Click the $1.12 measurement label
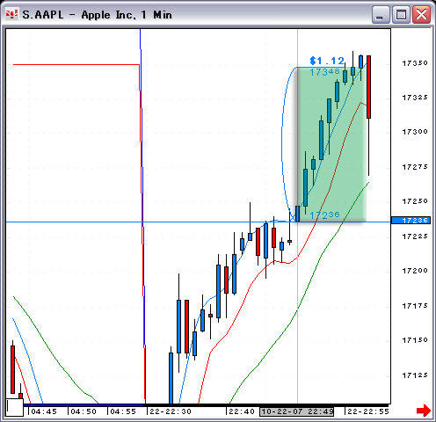The width and height of the screenshot is (436, 422). (327, 61)
